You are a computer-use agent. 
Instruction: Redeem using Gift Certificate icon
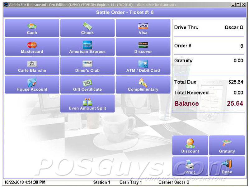[x=87, y=83]
